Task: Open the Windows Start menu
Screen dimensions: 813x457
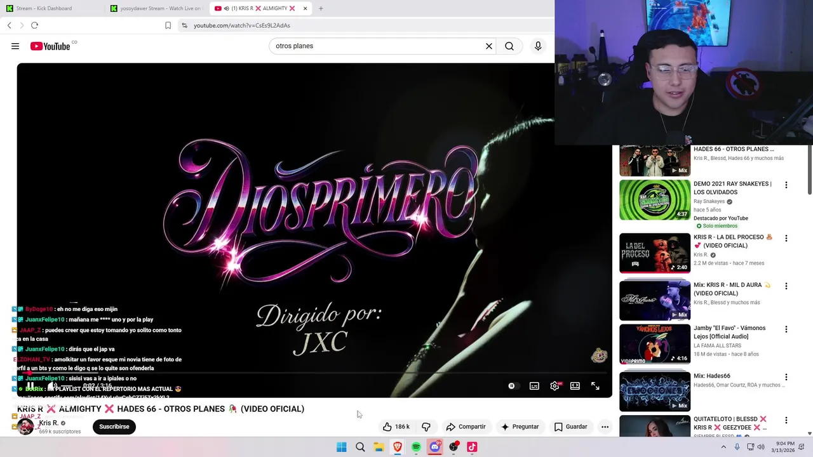Action: click(342, 447)
